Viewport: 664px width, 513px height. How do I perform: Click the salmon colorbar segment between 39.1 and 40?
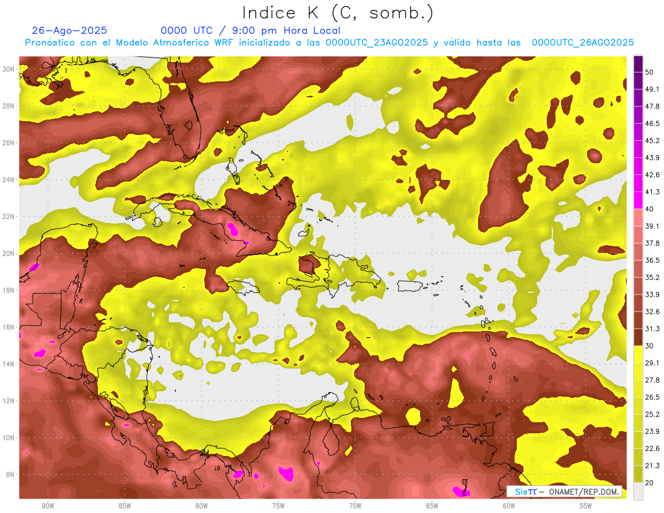pos(638,217)
